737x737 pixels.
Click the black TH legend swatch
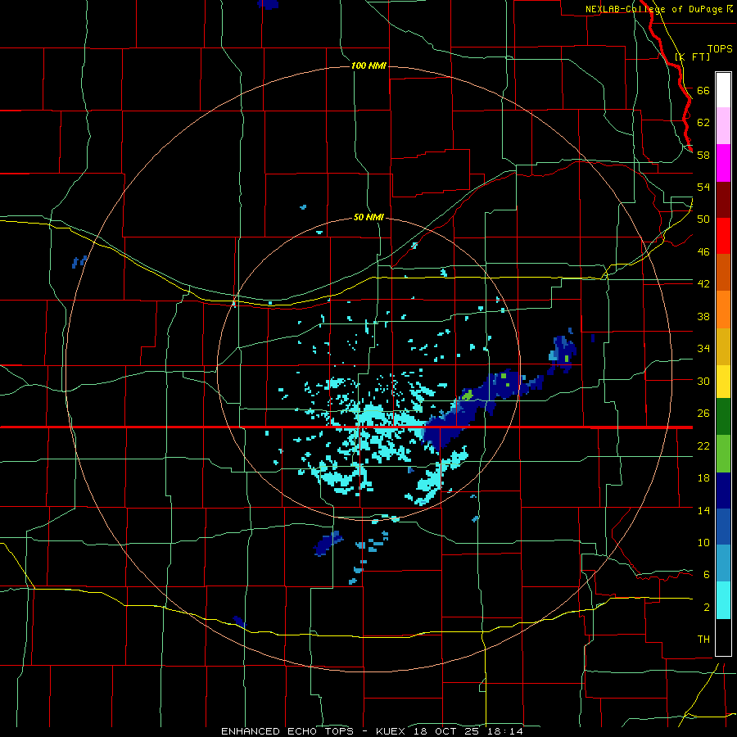click(x=723, y=637)
